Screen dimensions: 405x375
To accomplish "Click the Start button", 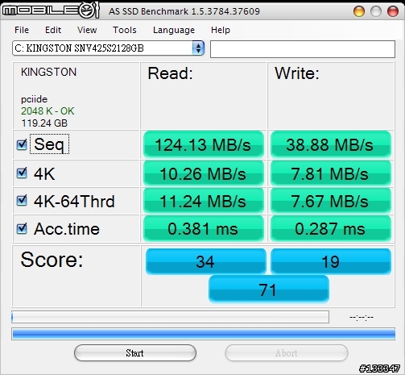I will pos(135,353).
